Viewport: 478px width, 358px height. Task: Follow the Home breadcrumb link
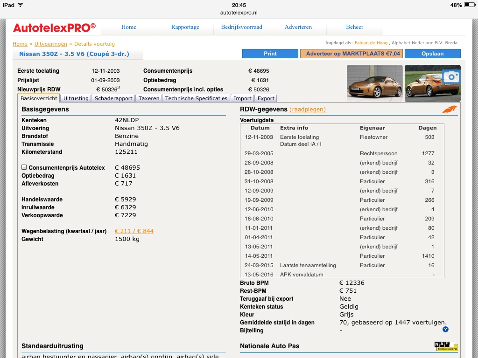coord(20,44)
